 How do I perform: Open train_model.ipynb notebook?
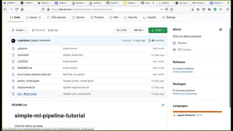pyautogui.click(x=27, y=94)
